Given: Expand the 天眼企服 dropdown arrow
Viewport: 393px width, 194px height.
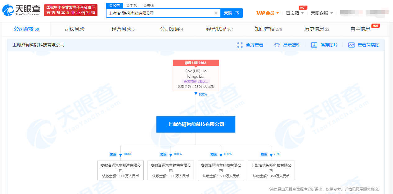Looking at the screenshot, I should click(332, 13).
